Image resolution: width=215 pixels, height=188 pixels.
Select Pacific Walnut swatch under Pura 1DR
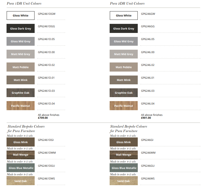point(20,106)
